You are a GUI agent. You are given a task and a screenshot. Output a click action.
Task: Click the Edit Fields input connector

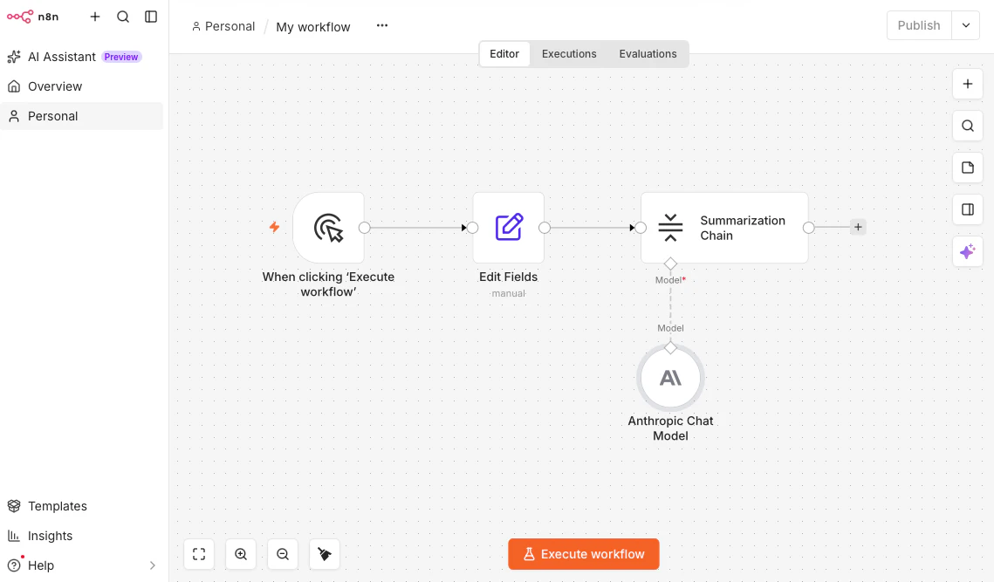click(473, 228)
